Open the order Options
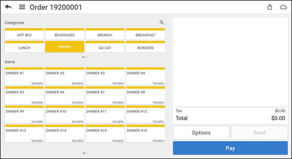292x159 pixels. click(x=201, y=133)
